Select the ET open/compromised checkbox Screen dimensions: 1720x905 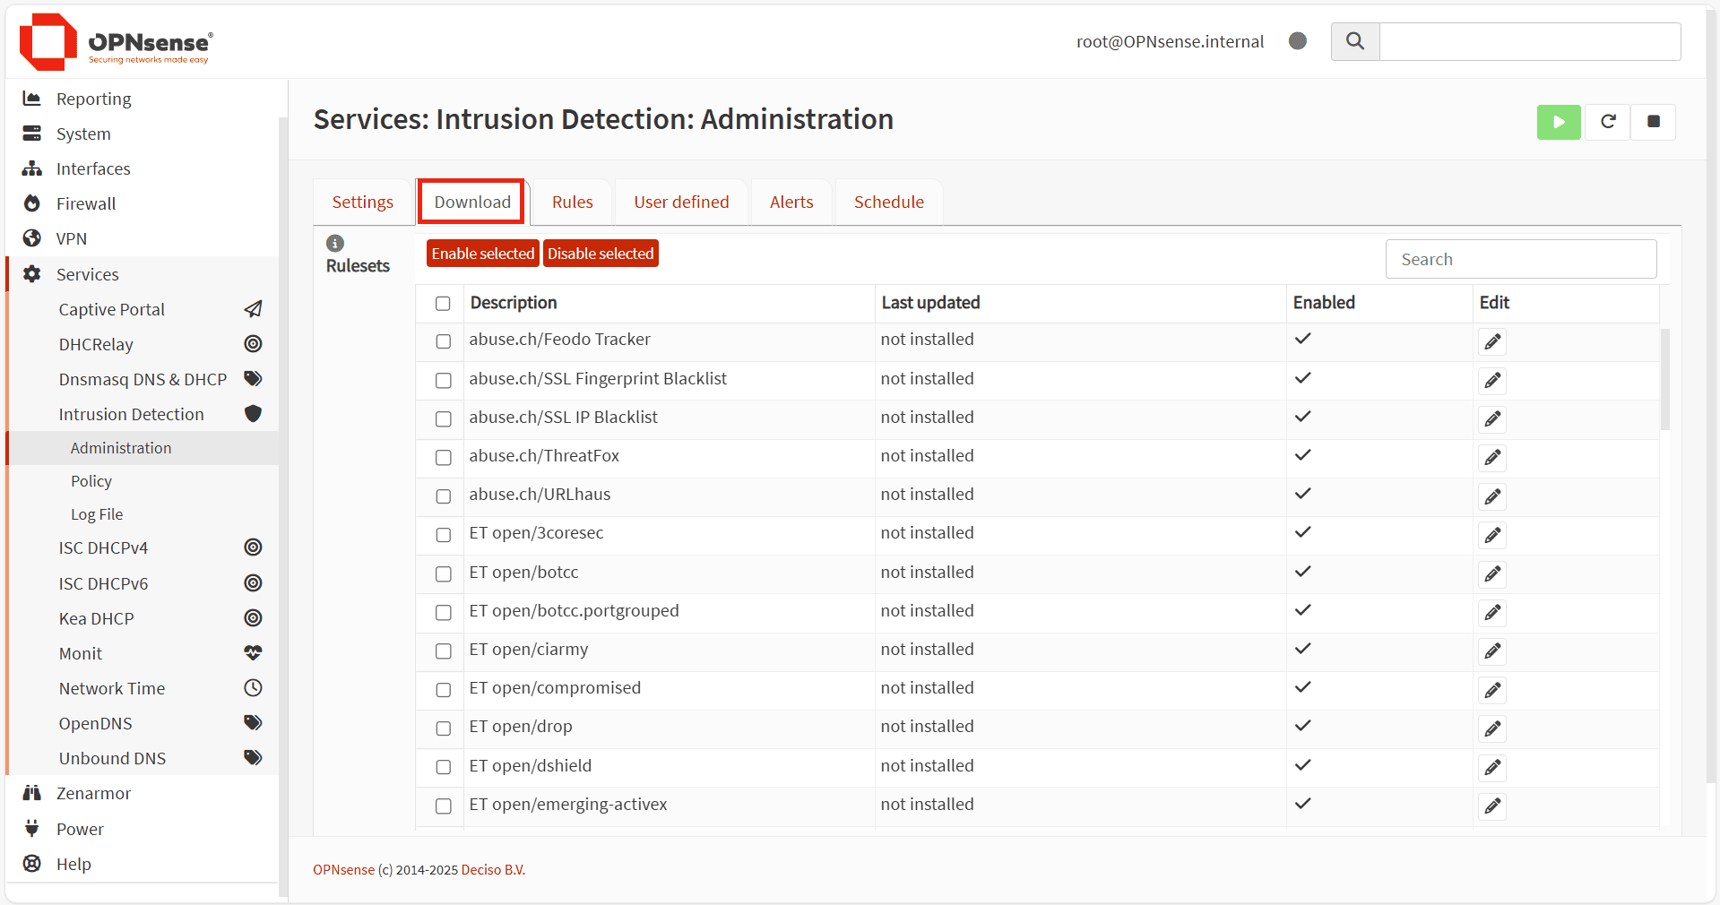click(444, 690)
